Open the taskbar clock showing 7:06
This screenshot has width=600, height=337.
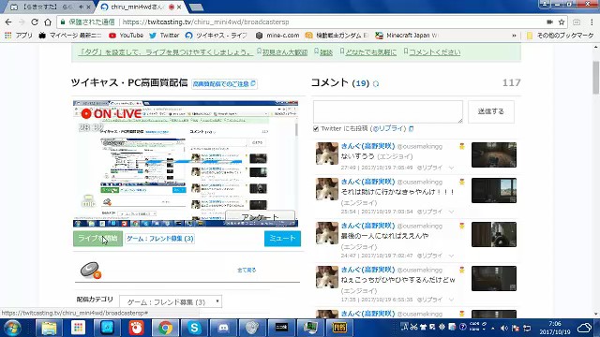[555, 328]
